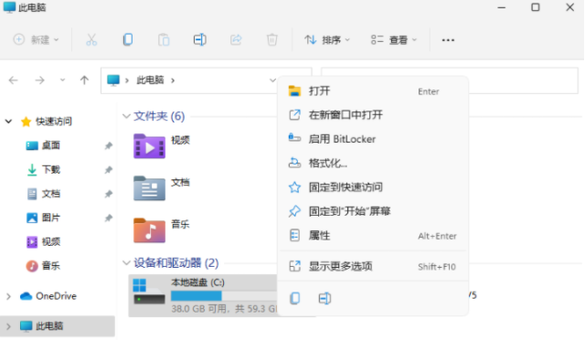Click the up-arrow navigation button

coord(84,80)
